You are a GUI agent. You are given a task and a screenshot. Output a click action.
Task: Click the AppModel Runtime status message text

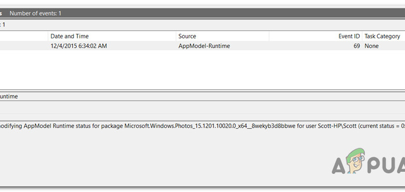(x=203, y=126)
